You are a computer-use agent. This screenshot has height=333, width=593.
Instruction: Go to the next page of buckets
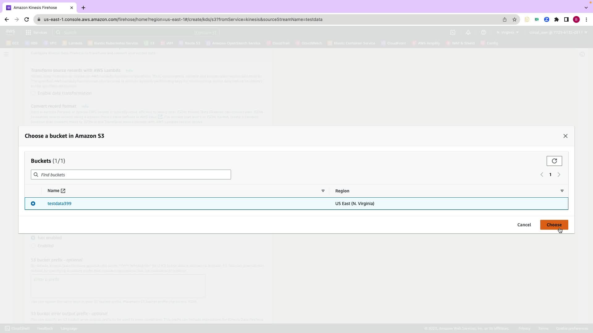[559, 175]
